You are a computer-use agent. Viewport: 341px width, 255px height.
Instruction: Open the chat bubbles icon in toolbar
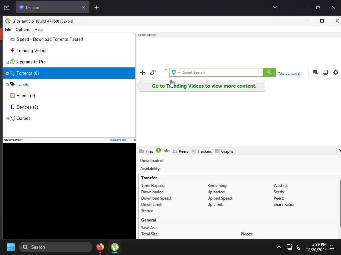pyautogui.click(x=316, y=72)
